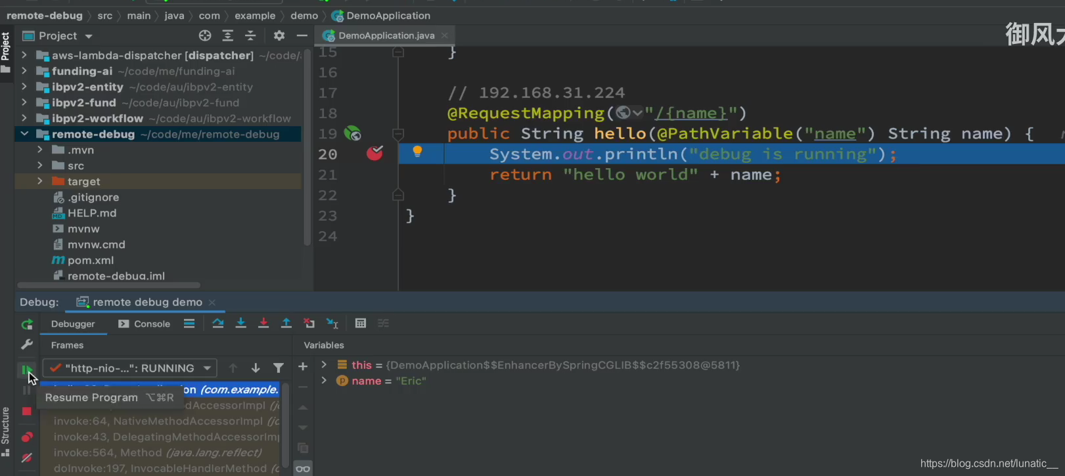Viewport: 1065px width, 476px height.
Task: Open Project panel settings gear
Action: point(279,35)
